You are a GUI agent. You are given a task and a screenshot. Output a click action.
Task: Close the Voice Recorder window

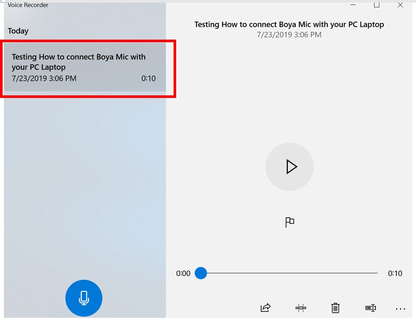(400, 5)
